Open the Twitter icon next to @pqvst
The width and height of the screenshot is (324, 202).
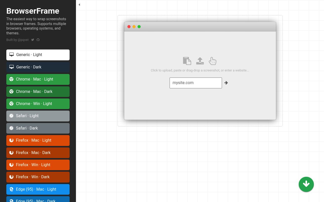pos(33,40)
